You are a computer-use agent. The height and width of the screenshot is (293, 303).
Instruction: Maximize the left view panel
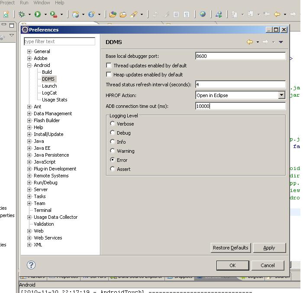coord(12,25)
